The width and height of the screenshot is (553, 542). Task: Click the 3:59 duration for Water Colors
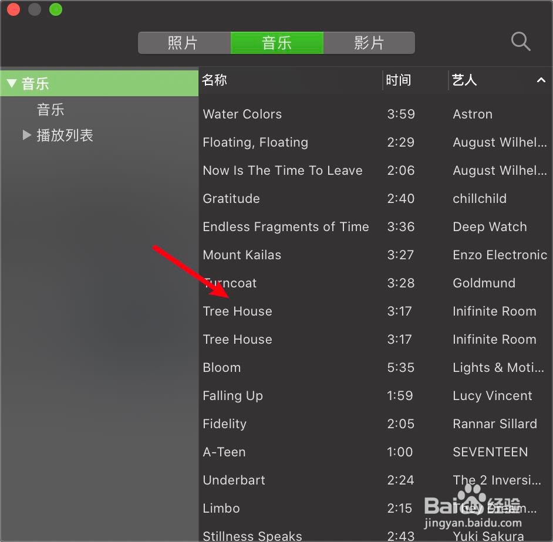point(401,114)
